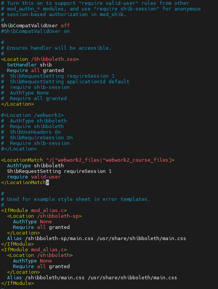The width and height of the screenshot is (218, 289).
Task: Click 'ShibRequestSetting requireSession 1' uncommented line
Action: point(59,171)
